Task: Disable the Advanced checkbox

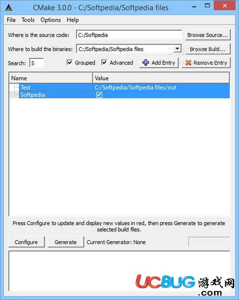Action: click(104, 63)
